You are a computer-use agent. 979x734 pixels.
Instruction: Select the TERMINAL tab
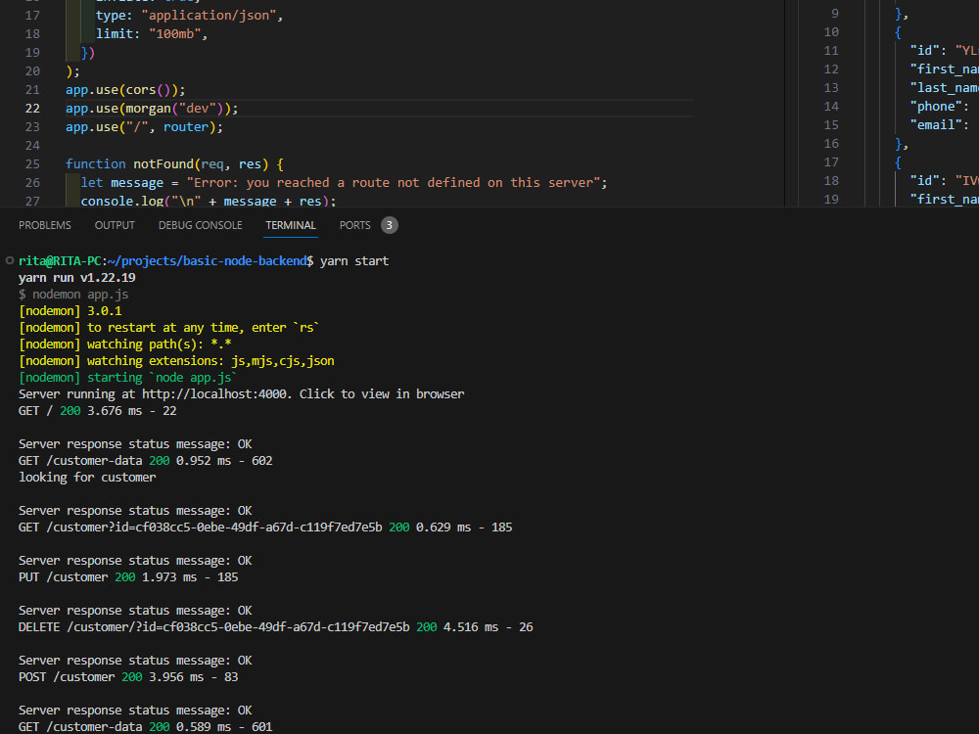pos(290,224)
